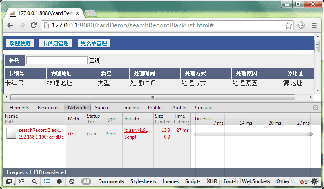
Task: Close the DevTools panel with the X icon
Action: 315,108
